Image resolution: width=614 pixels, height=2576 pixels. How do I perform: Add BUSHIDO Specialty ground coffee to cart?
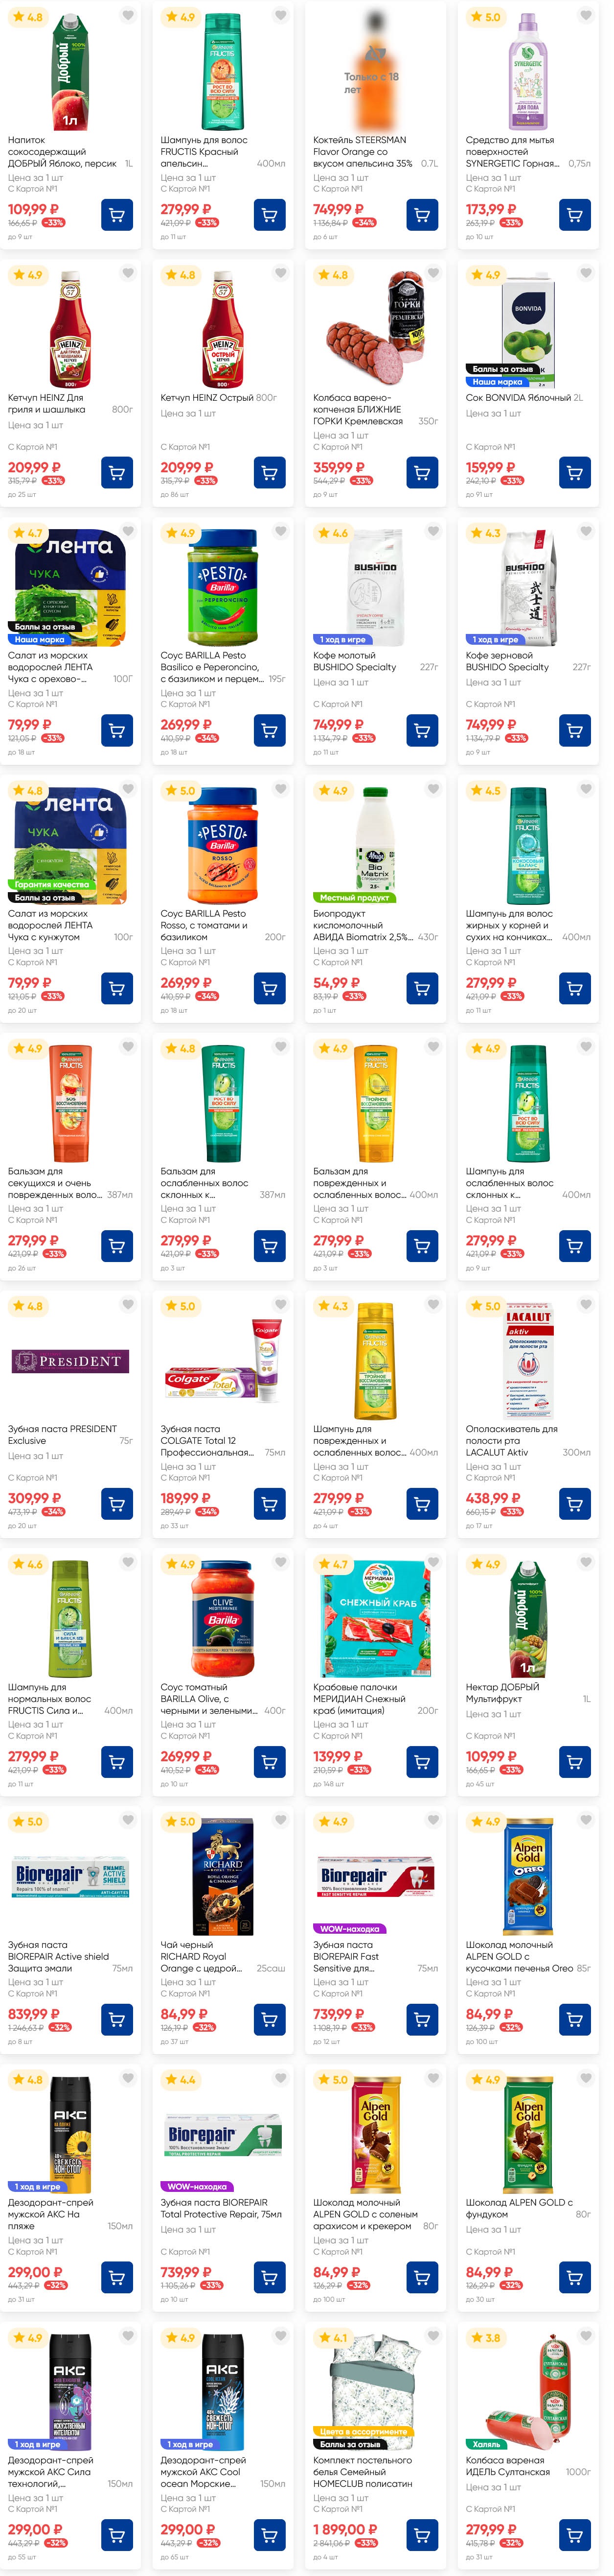click(422, 731)
